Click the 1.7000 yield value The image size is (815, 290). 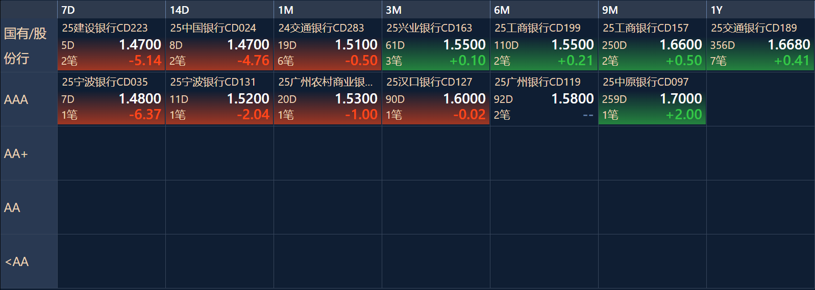pyautogui.click(x=680, y=99)
